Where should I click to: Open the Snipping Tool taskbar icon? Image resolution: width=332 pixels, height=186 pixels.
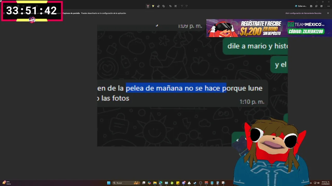223,183
